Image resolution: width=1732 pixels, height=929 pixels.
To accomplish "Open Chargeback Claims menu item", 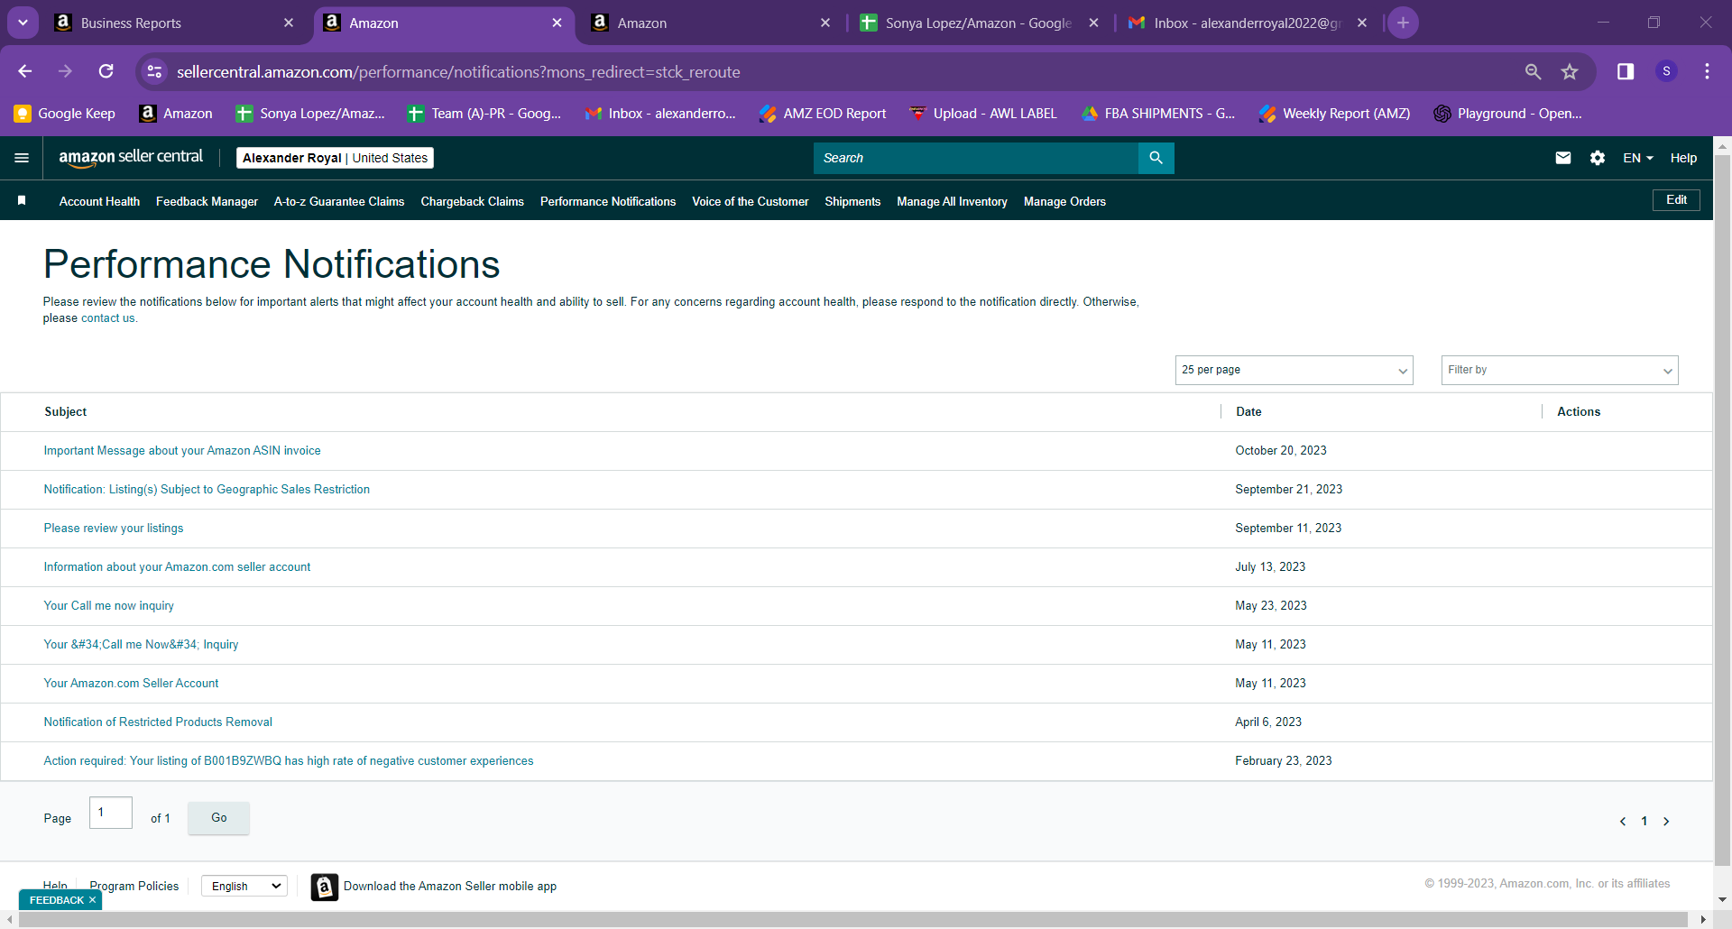I will tap(472, 201).
